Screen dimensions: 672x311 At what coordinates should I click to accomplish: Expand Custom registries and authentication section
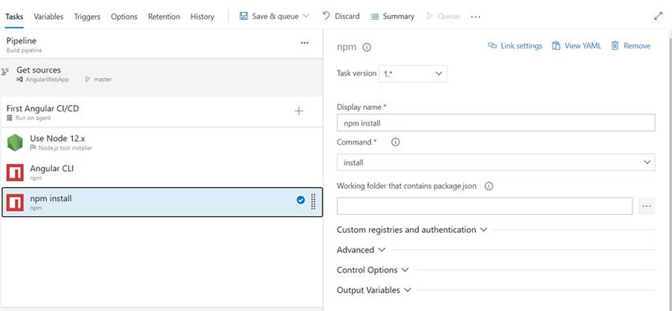click(412, 230)
